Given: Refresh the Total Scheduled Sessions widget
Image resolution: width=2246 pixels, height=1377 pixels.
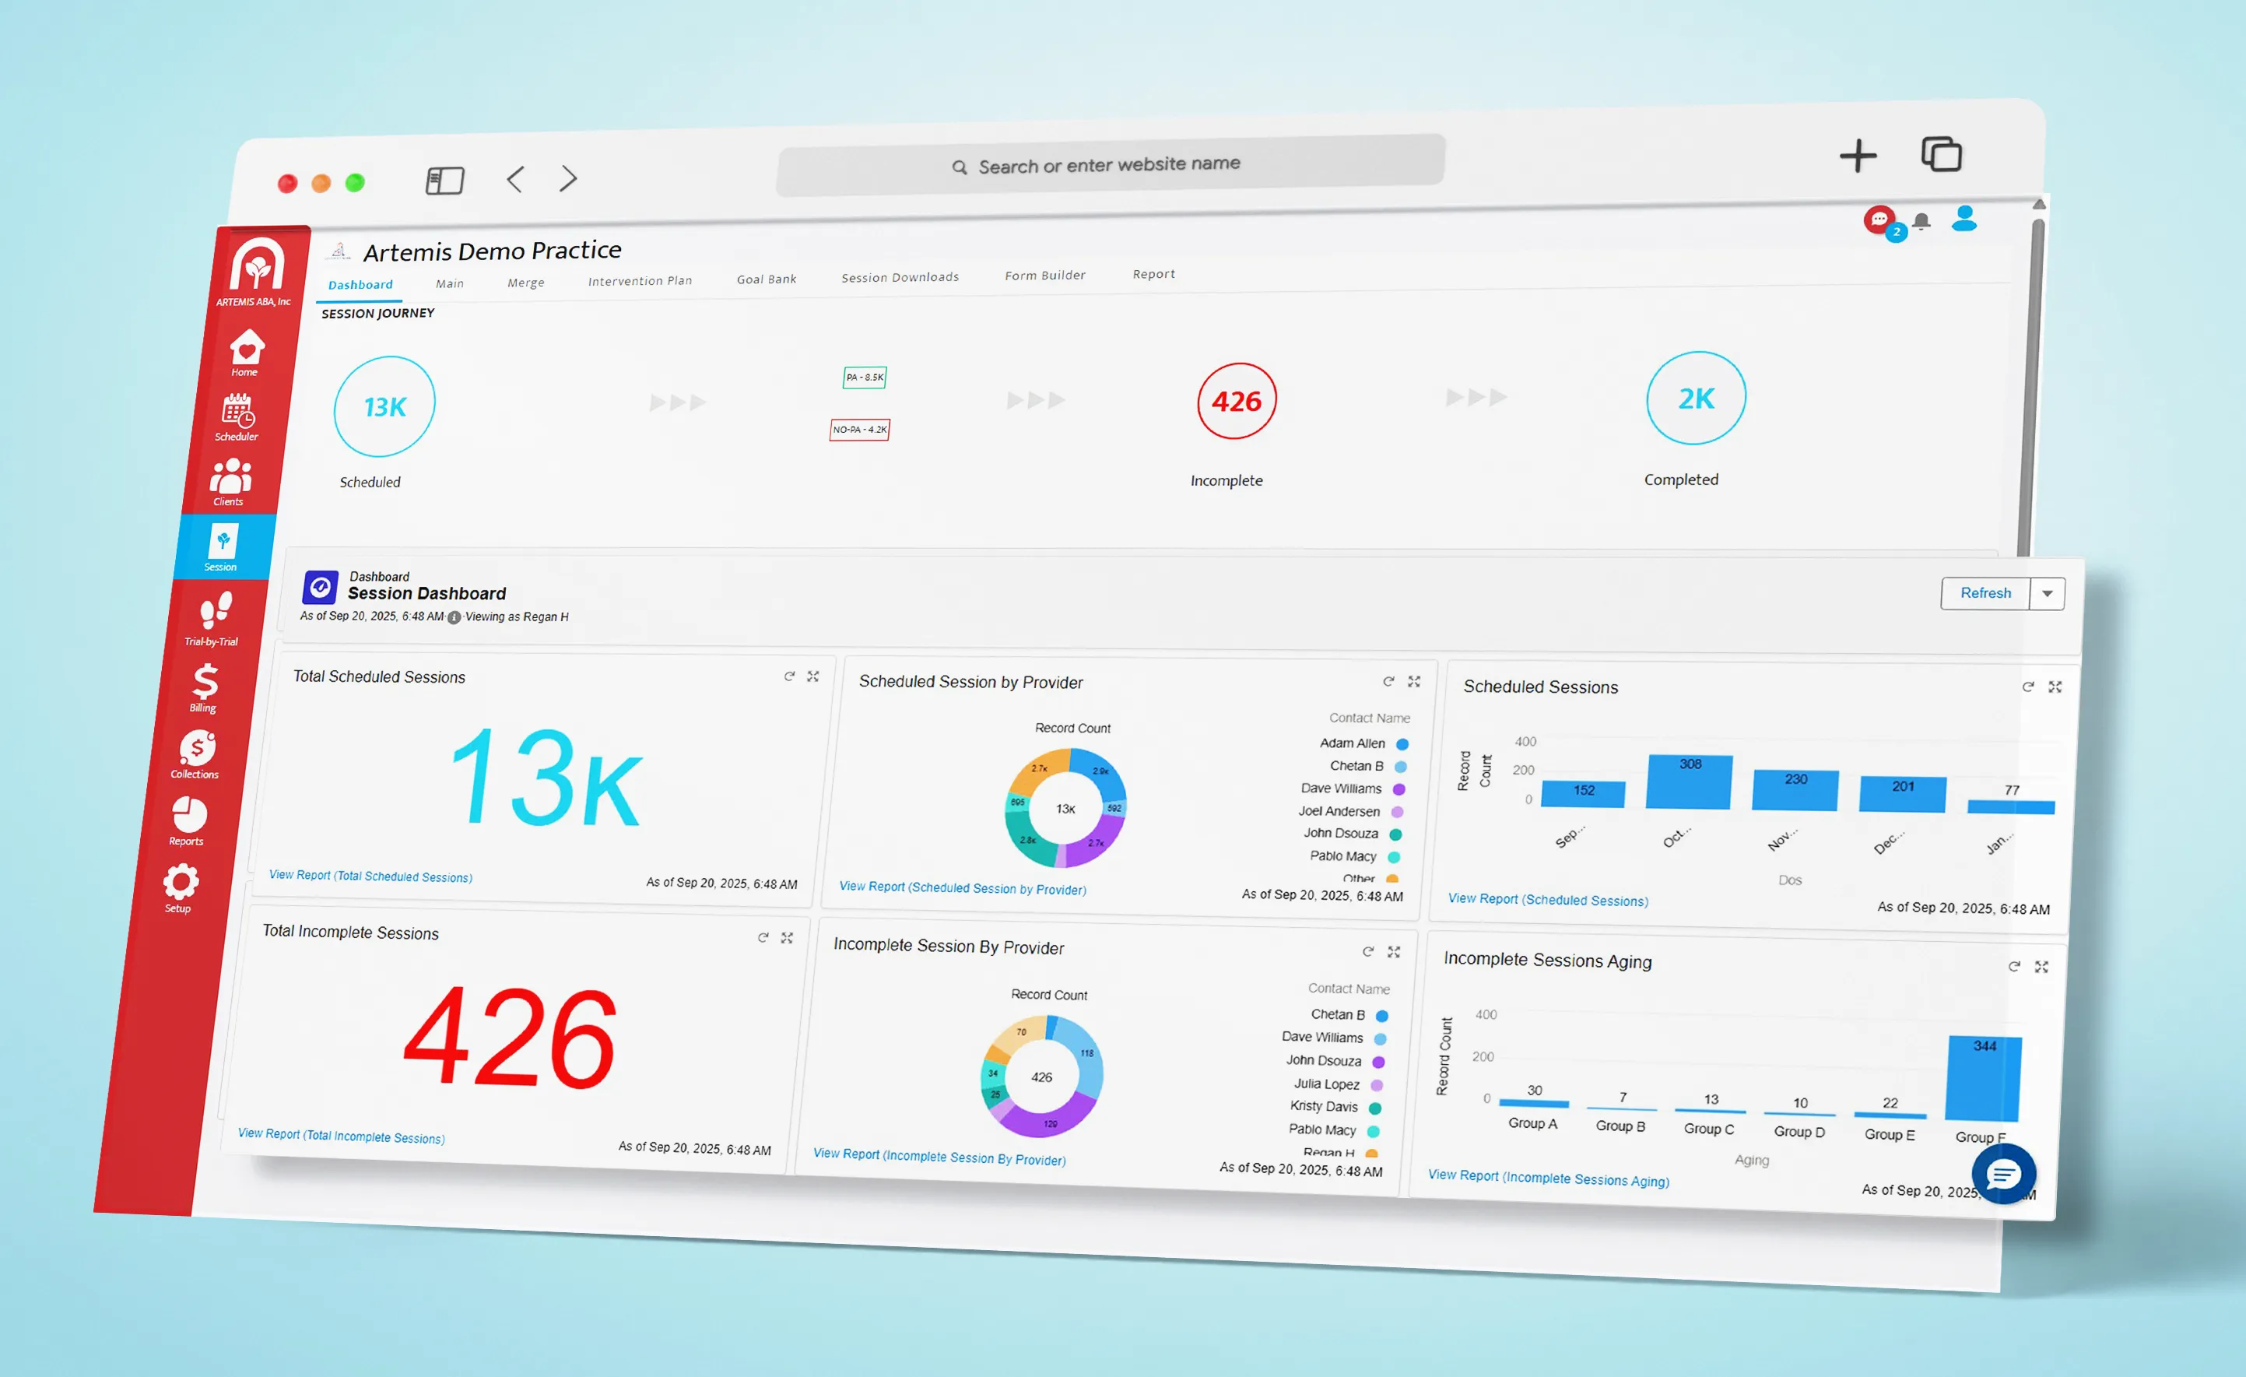Looking at the screenshot, I should [789, 676].
